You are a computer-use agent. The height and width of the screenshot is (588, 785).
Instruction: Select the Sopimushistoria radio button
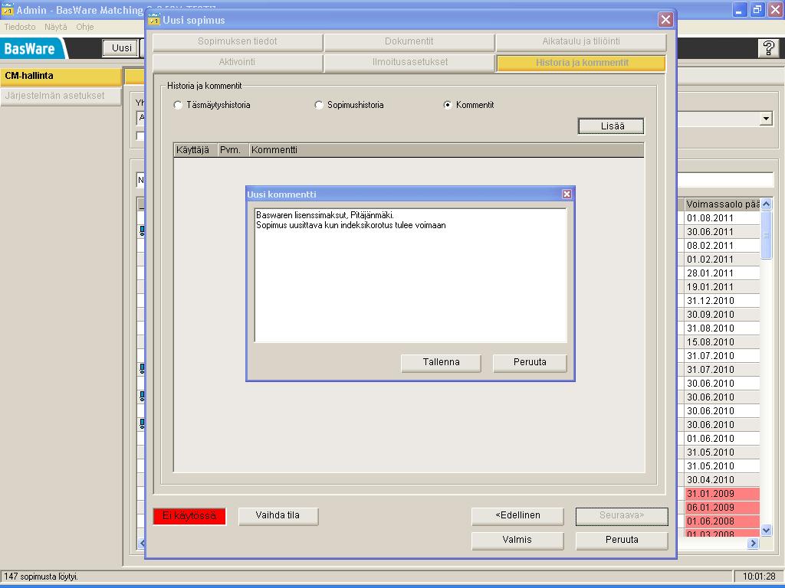point(318,105)
